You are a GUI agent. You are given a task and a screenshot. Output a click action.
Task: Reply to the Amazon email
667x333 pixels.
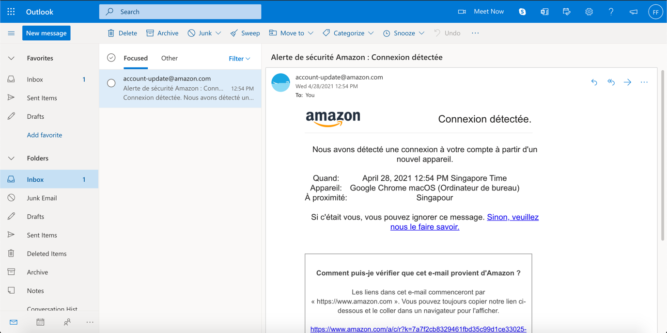pos(594,82)
